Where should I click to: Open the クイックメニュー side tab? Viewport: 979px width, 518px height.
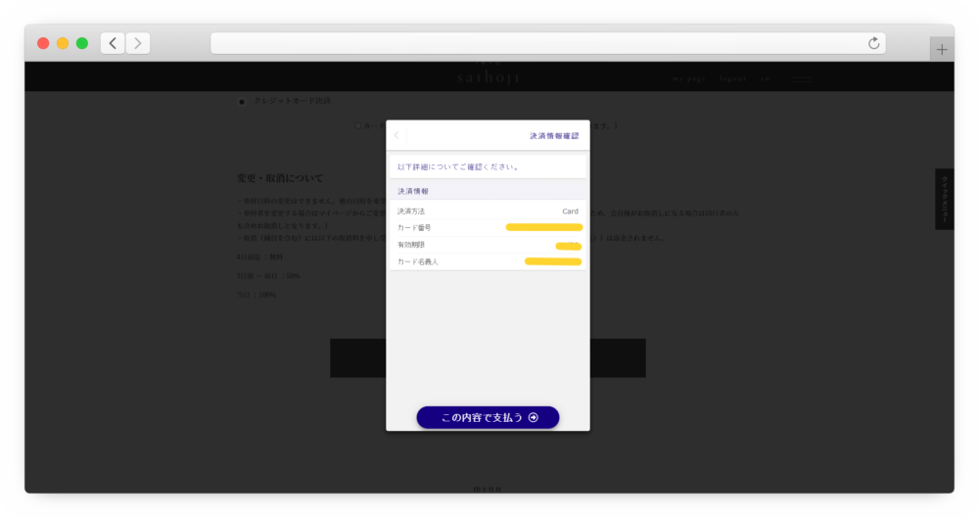(944, 200)
